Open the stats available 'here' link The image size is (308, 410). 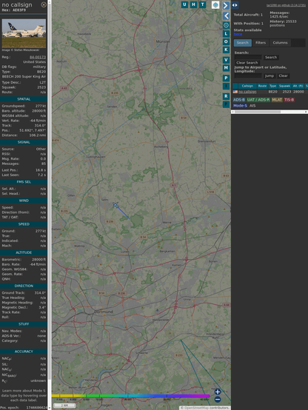[x=238, y=34]
